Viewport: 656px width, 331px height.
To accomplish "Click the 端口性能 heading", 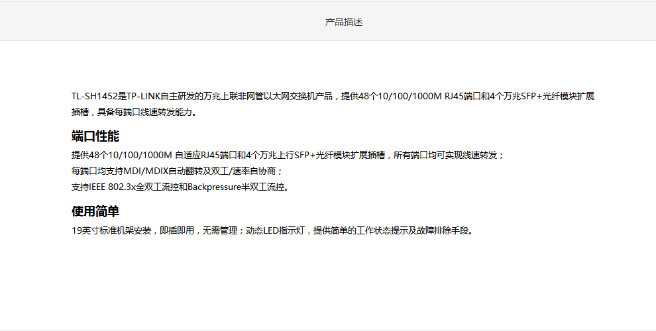I will point(95,136).
